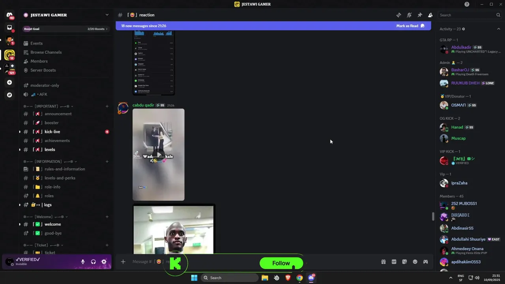This screenshot has height=284, width=505.
Task: Create channel in INFORMATION category
Action: pos(107,161)
